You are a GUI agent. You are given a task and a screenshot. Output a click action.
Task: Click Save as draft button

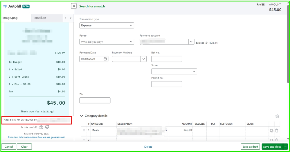pos(250,147)
